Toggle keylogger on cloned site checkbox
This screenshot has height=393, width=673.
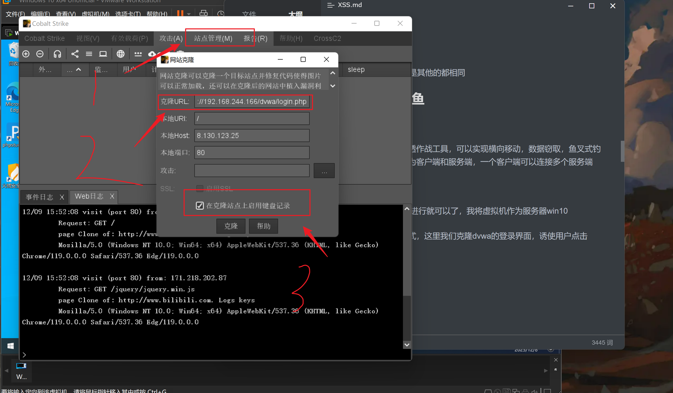(200, 205)
